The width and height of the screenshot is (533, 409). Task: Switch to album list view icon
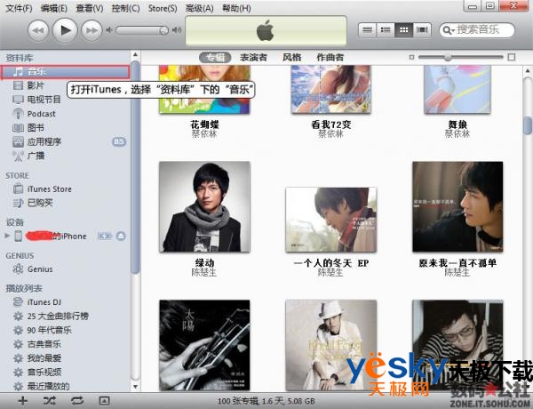pyautogui.click(x=386, y=30)
